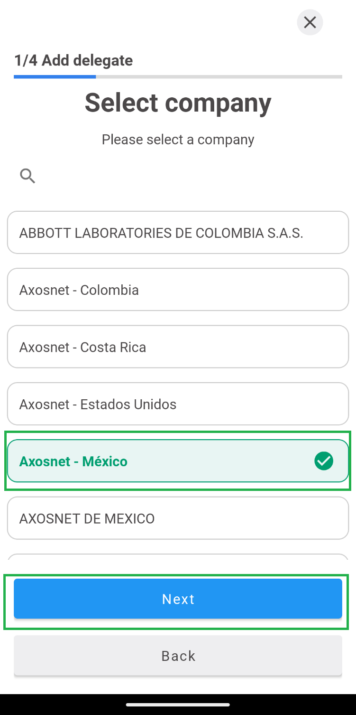This screenshot has width=356, height=715.
Task: Tap the "Please select a company" subtitle
Action: [178, 140]
